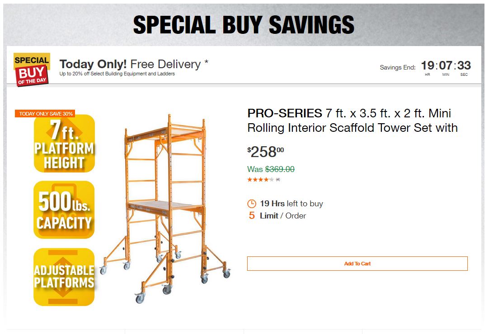This screenshot has height=334, width=489.
Task: Add the scaffold tower to cart
Action: point(357,264)
